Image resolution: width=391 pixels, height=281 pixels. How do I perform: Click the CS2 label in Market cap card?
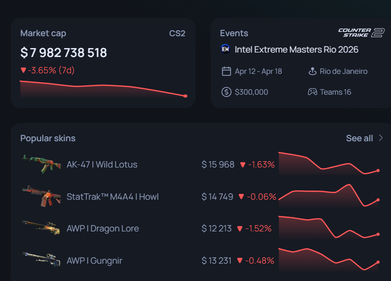pyautogui.click(x=177, y=33)
